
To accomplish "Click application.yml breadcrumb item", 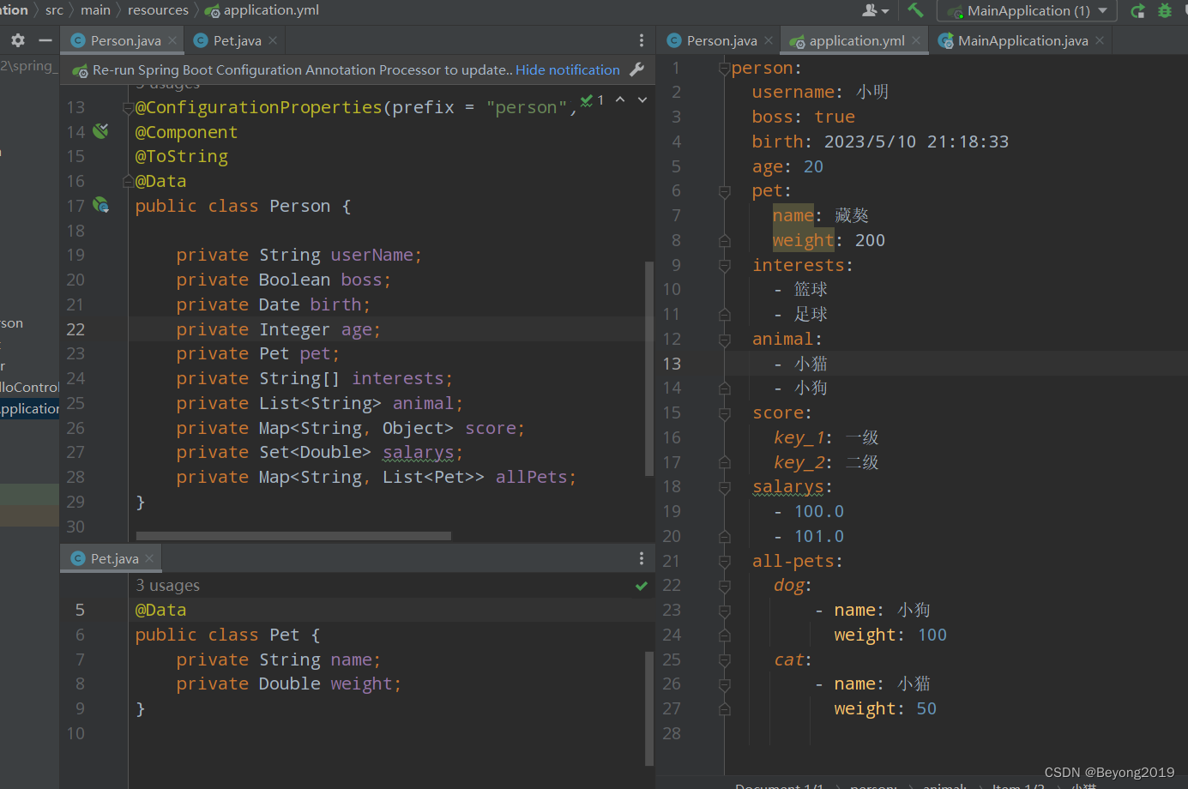I will (x=262, y=10).
